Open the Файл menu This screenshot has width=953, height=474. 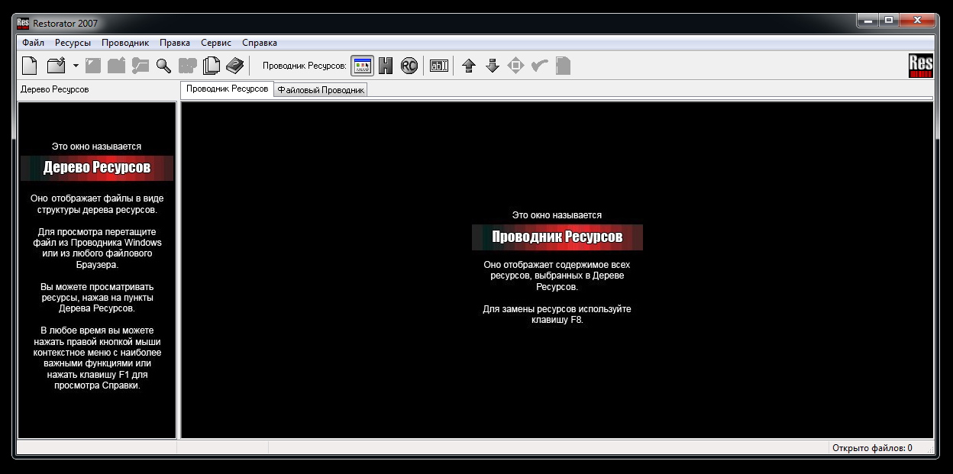[34, 43]
